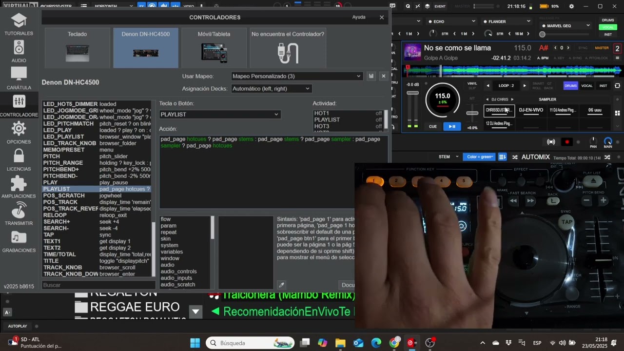This screenshot has height=351, width=624.
Task: Select the PLAYLIST row in key list
Action: [97, 189]
